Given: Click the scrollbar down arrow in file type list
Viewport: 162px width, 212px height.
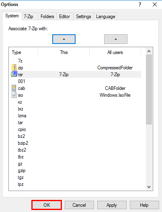Looking at the screenshot, I should [x=149, y=187].
